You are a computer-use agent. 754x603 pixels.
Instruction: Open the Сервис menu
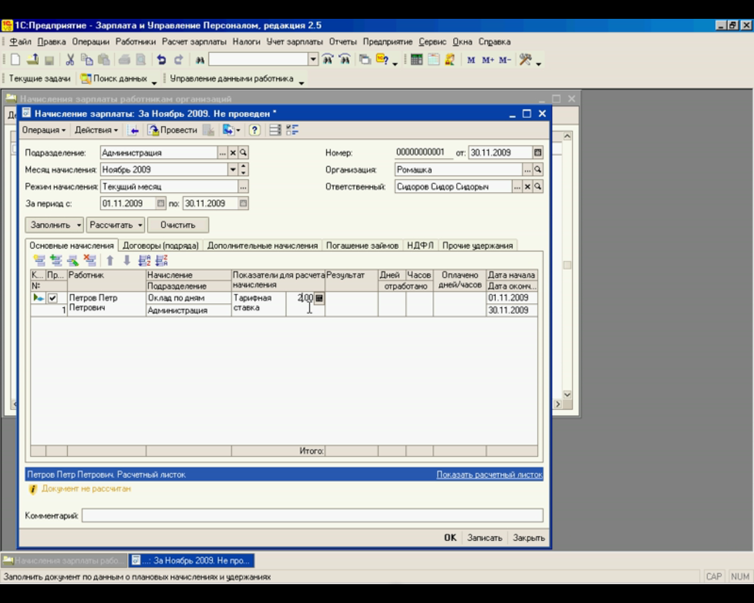click(432, 42)
